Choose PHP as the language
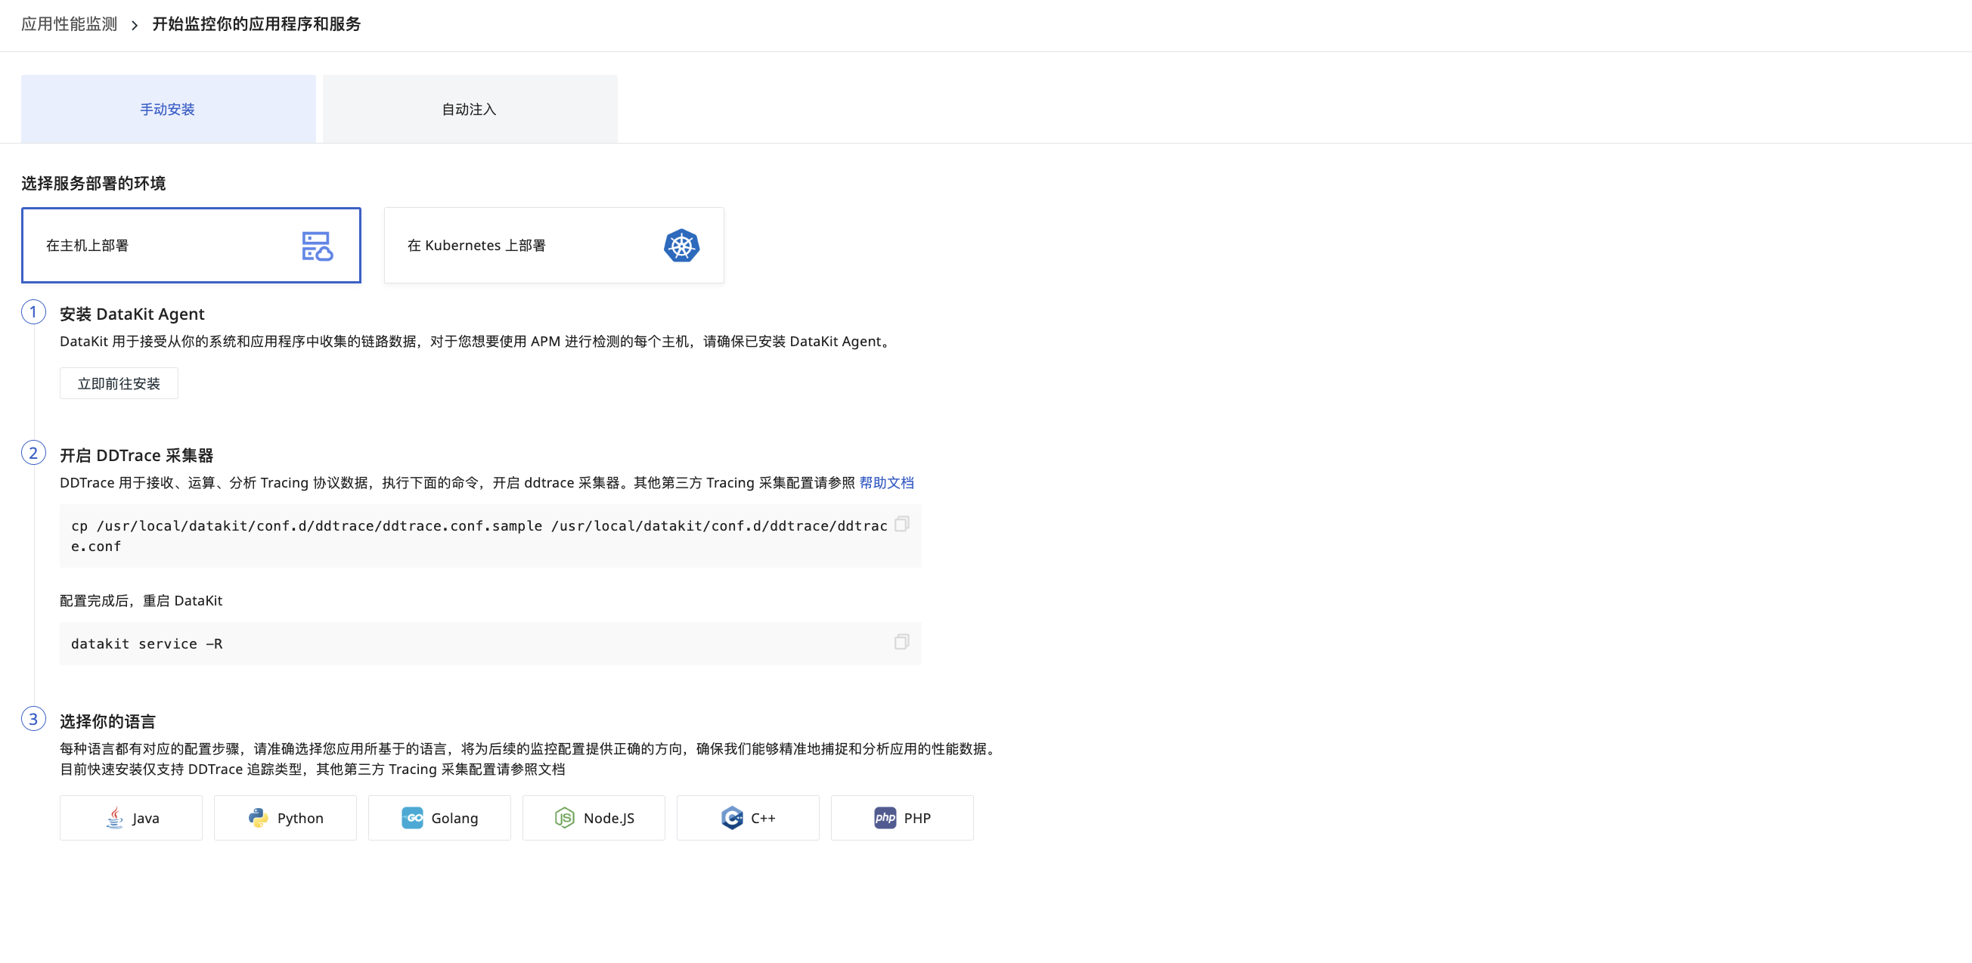The height and width of the screenshot is (963, 1972). pos(902,818)
